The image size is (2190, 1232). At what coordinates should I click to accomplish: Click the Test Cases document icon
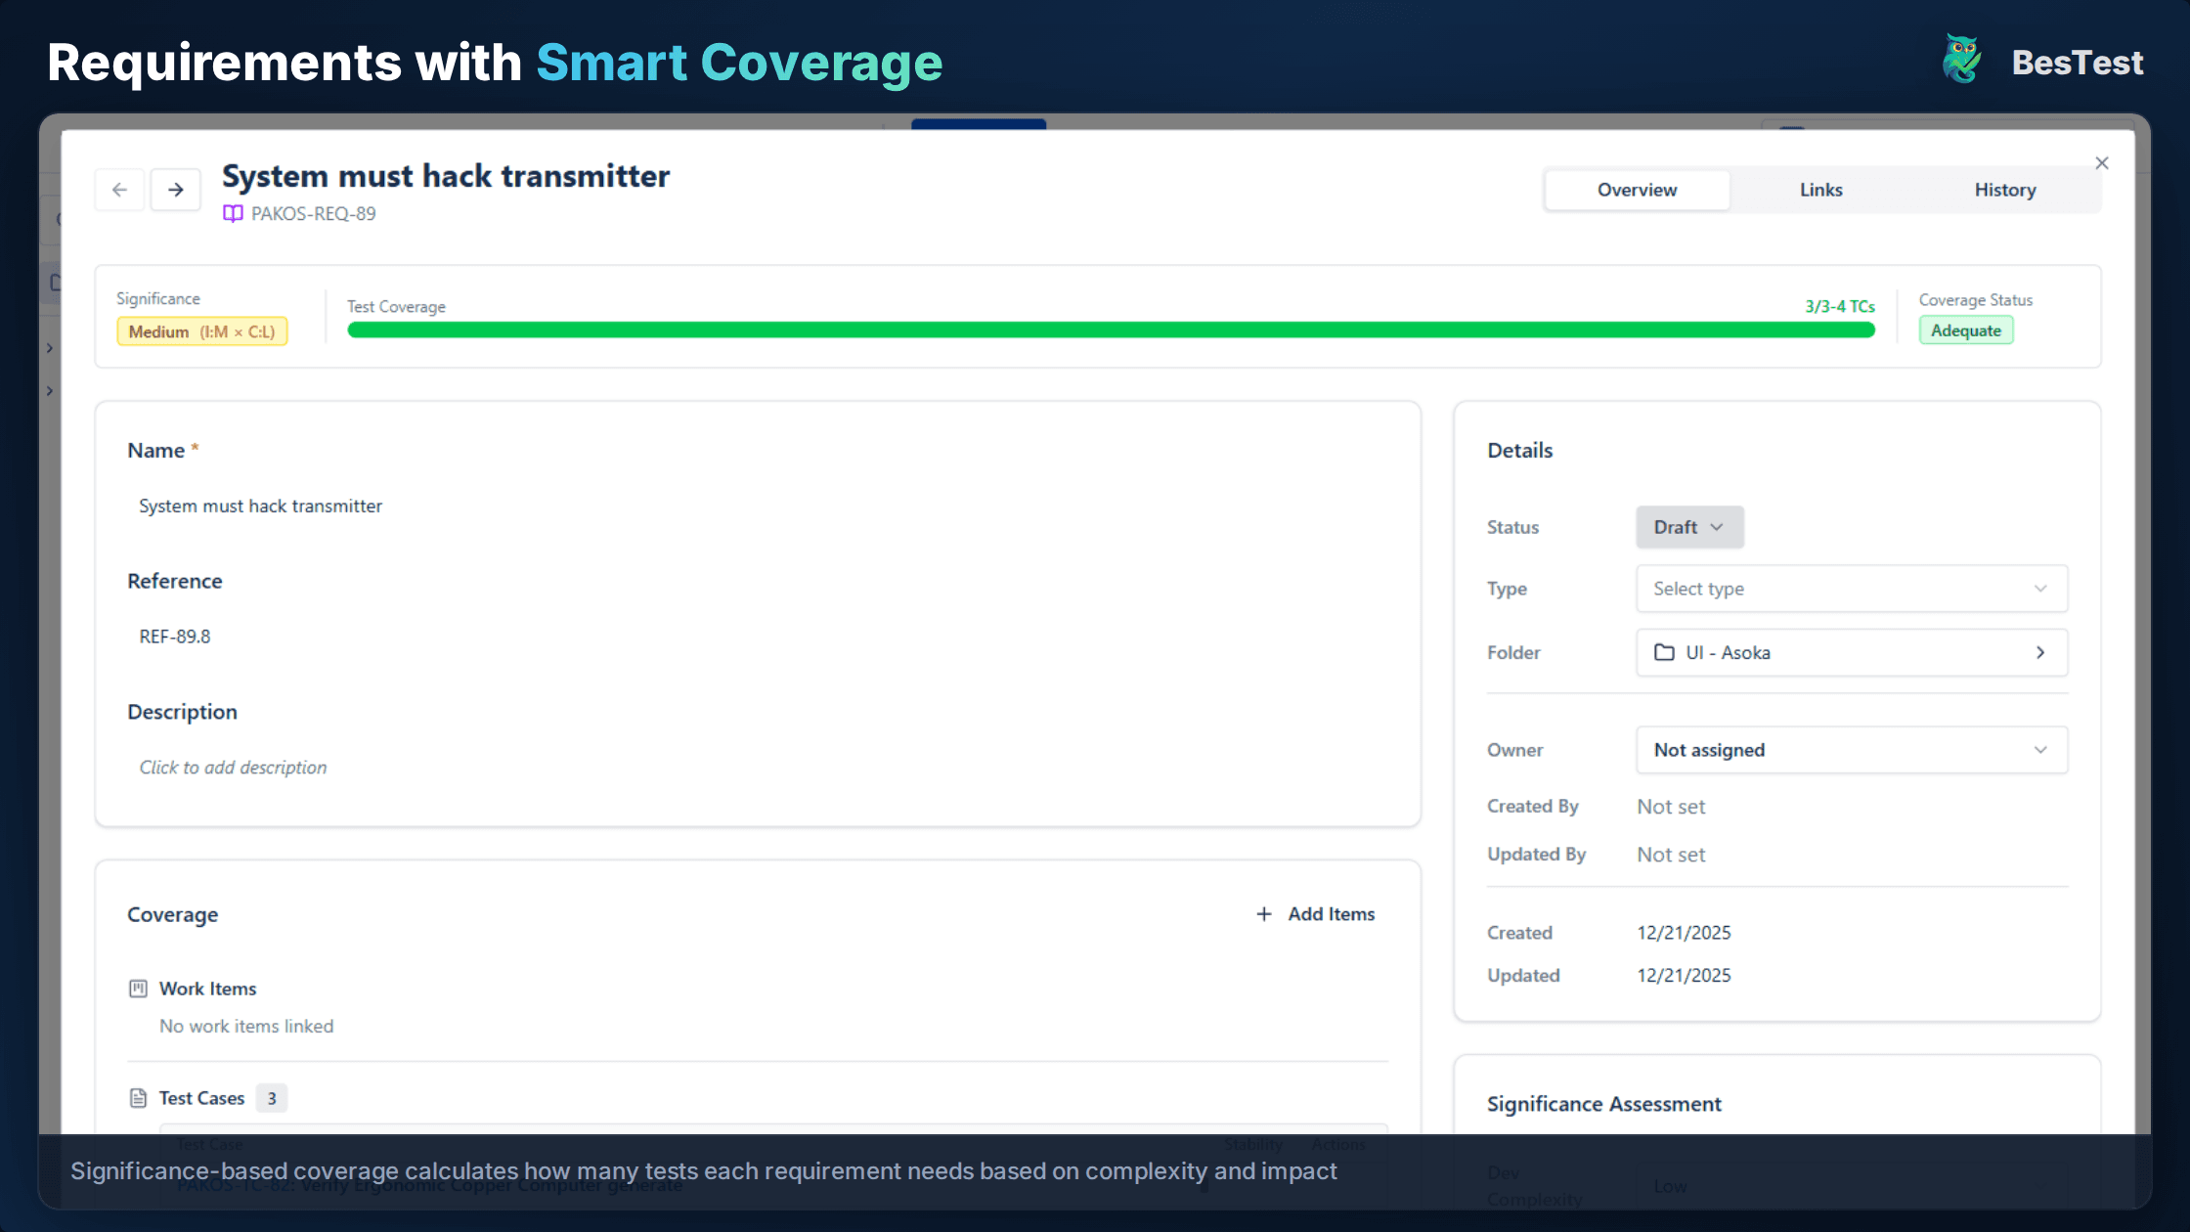tap(138, 1097)
